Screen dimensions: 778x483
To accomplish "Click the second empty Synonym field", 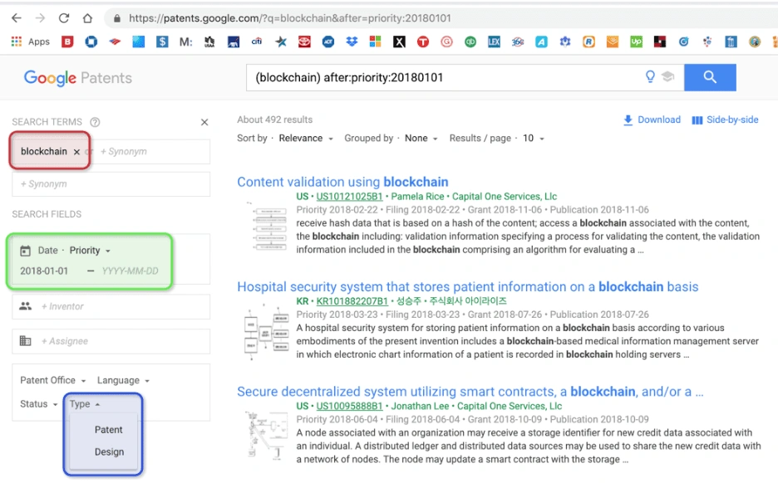I will [x=111, y=183].
